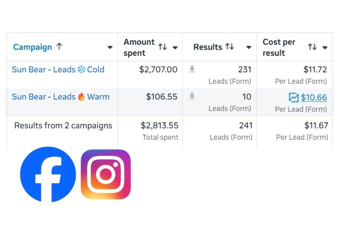Click Campaign ascending sort arrow
Screen dimensions: 339x226
click(59, 47)
